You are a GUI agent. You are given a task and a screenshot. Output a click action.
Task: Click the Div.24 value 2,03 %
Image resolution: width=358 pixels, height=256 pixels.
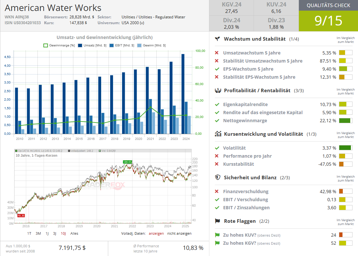232,27
